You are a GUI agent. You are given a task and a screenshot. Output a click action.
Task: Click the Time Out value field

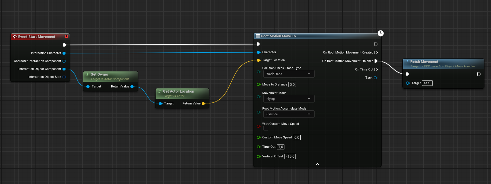click(280, 147)
